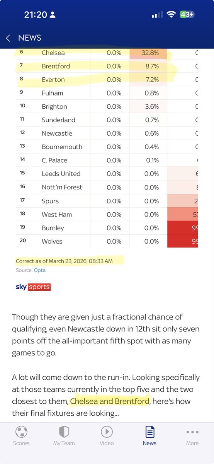Image resolution: width=214 pixels, height=464 pixels.
Task: Open the More three-dots icon
Action: (x=192, y=432)
